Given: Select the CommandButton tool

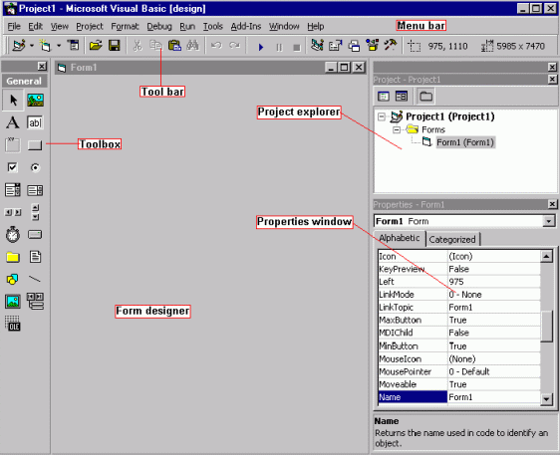Looking at the screenshot, I should point(35,145).
